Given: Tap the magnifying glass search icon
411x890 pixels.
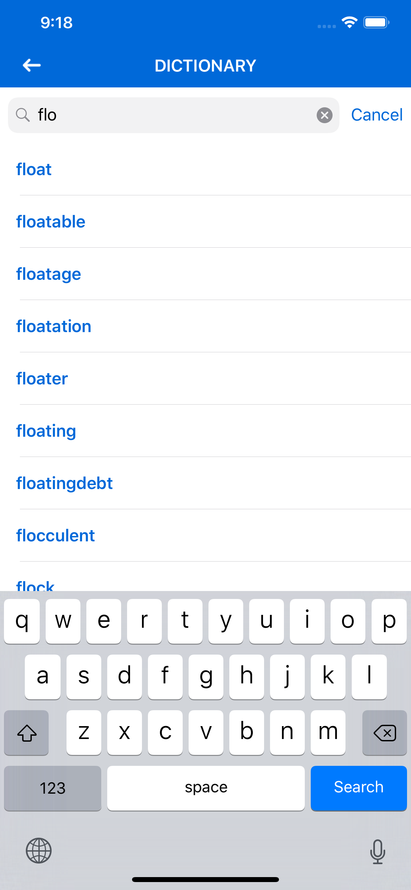Looking at the screenshot, I should [x=23, y=115].
